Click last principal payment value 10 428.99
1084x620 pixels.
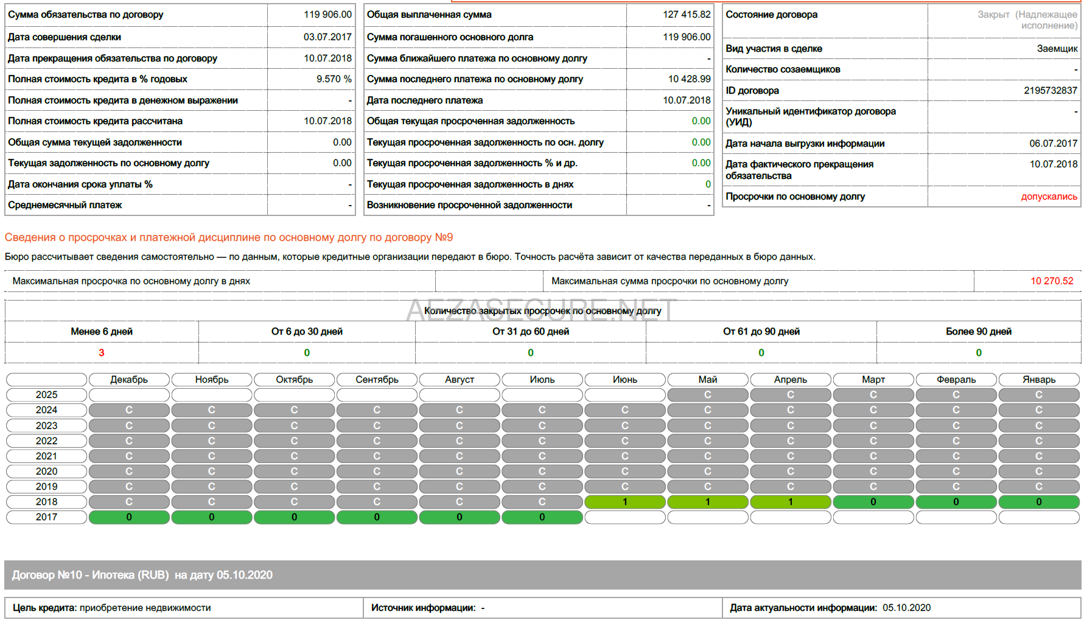689,79
